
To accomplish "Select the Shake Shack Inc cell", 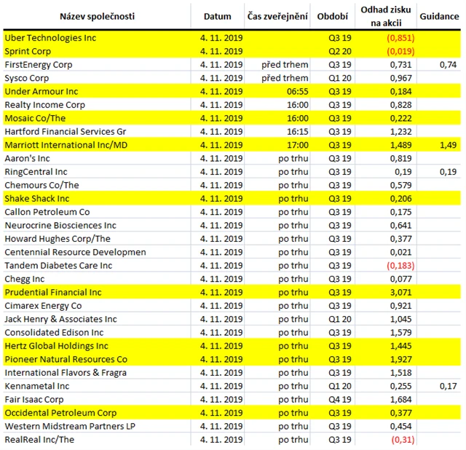I will tap(97, 198).
